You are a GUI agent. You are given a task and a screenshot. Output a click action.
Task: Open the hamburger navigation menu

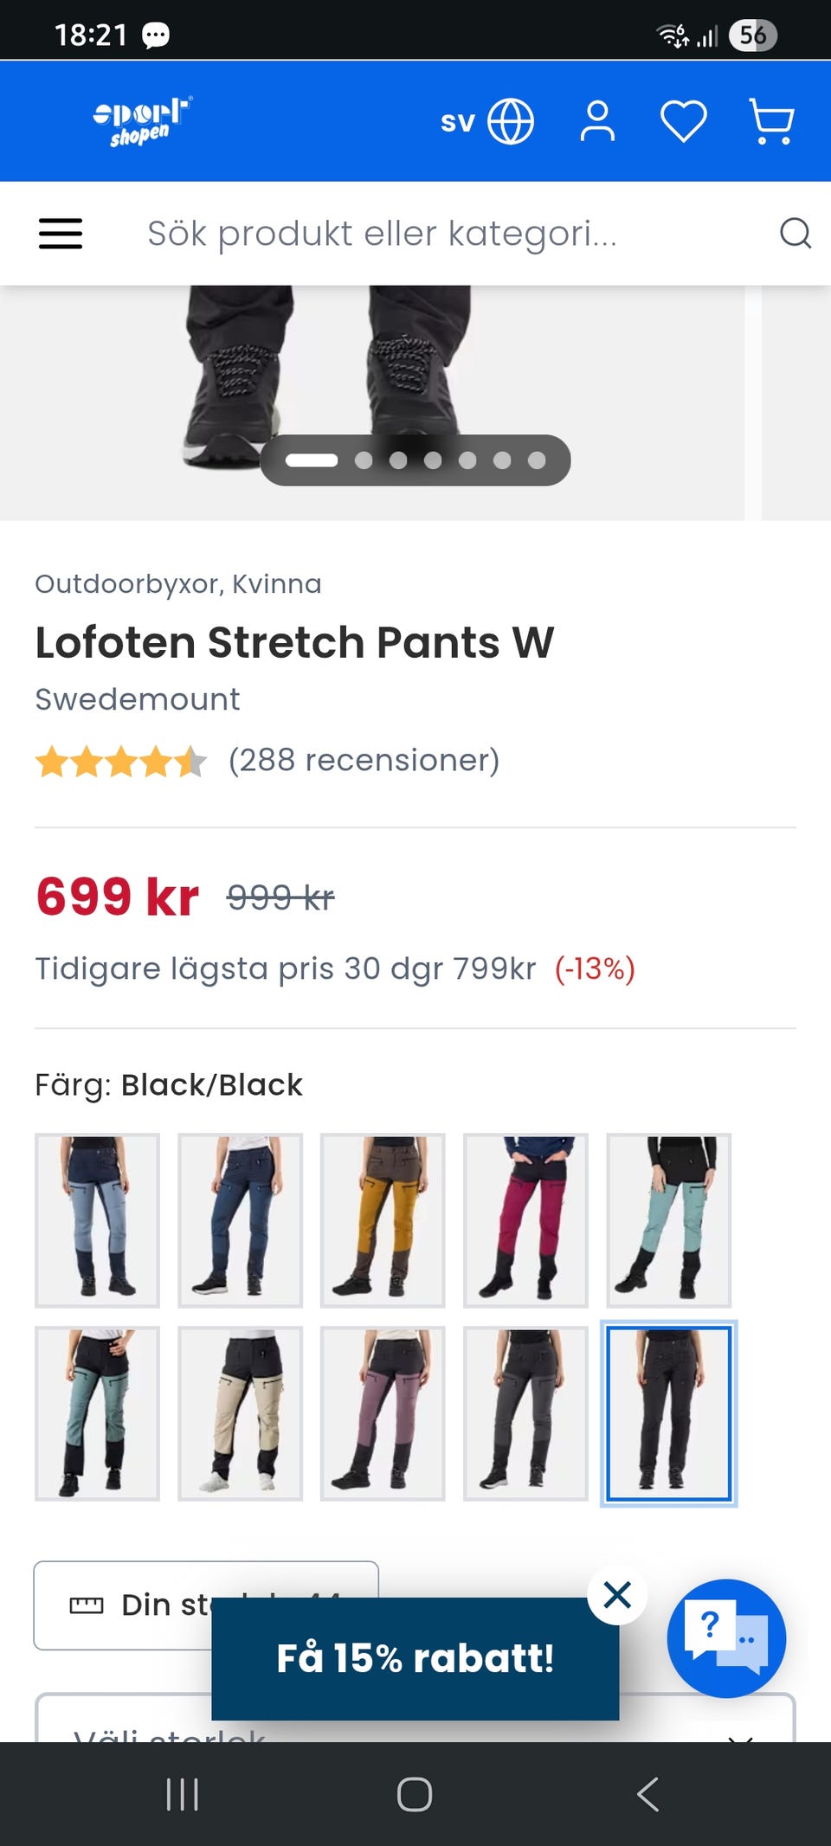pos(61,234)
